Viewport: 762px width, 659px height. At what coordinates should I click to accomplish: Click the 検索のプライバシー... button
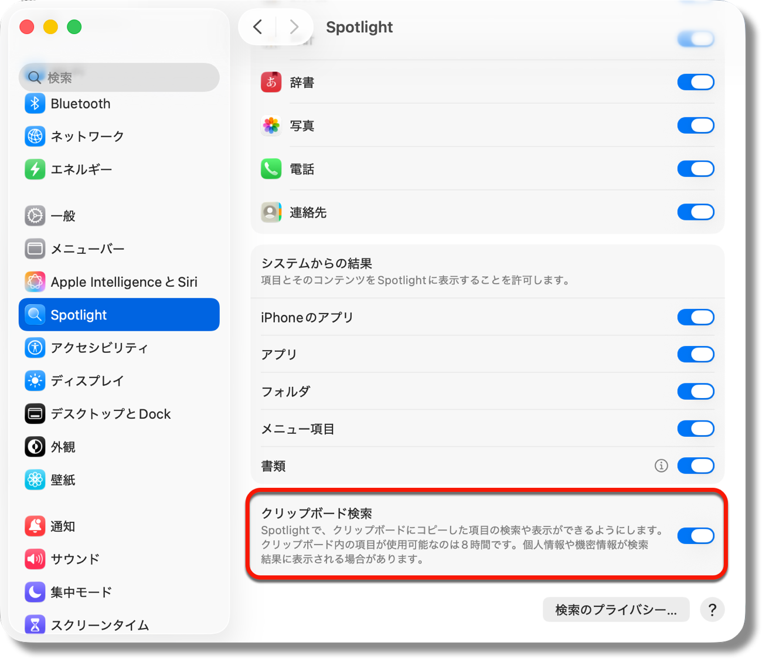point(615,610)
